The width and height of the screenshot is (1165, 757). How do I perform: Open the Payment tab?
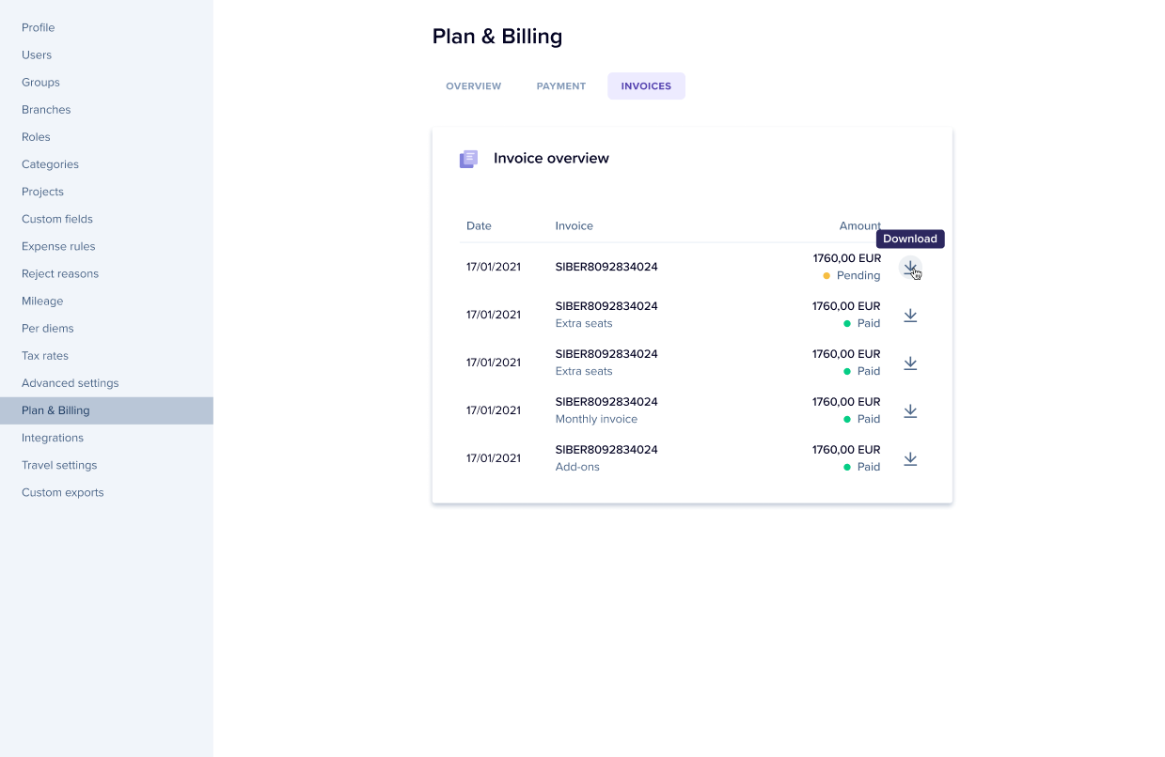560,86
